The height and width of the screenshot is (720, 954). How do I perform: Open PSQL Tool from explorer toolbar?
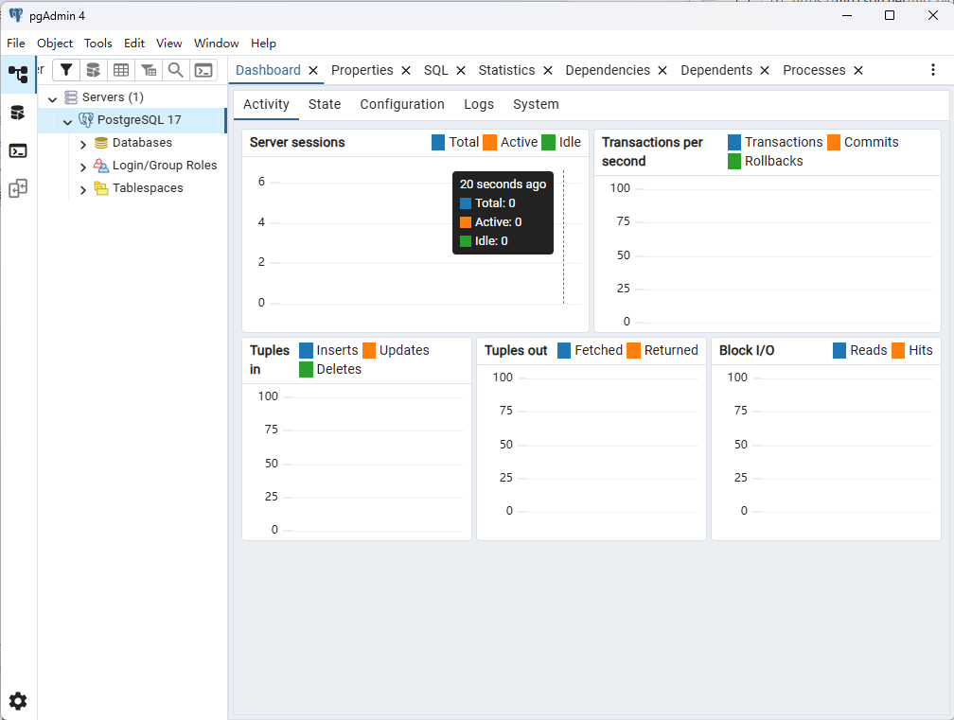203,70
